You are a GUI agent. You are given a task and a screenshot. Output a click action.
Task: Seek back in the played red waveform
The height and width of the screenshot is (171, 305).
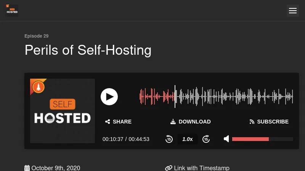[156, 97]
